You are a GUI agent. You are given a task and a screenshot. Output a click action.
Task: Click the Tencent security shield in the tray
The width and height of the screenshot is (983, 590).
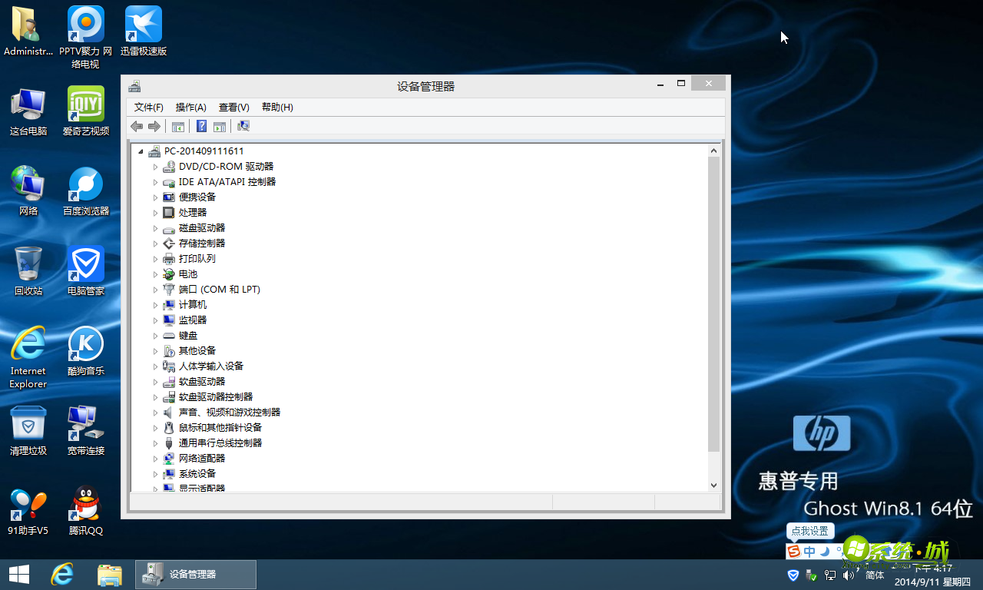point(792,575)
